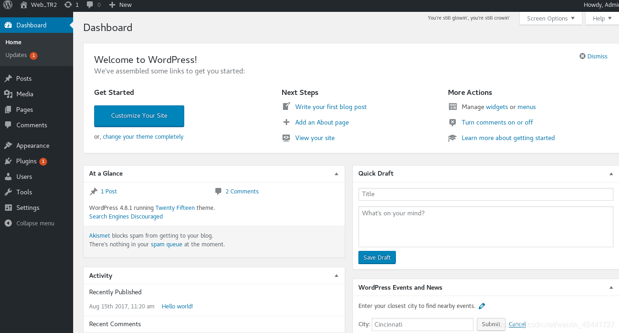Click the View your site link
The width and height of the screenshot is (619, 333).
point(315,138)
